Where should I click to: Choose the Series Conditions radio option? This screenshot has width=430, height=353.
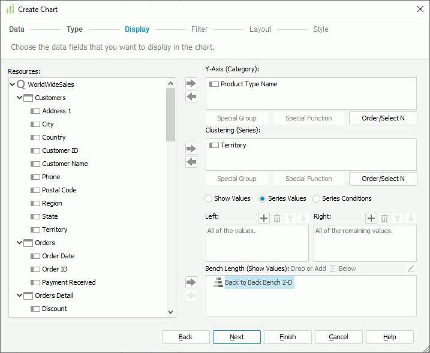(x=317, y=198)
